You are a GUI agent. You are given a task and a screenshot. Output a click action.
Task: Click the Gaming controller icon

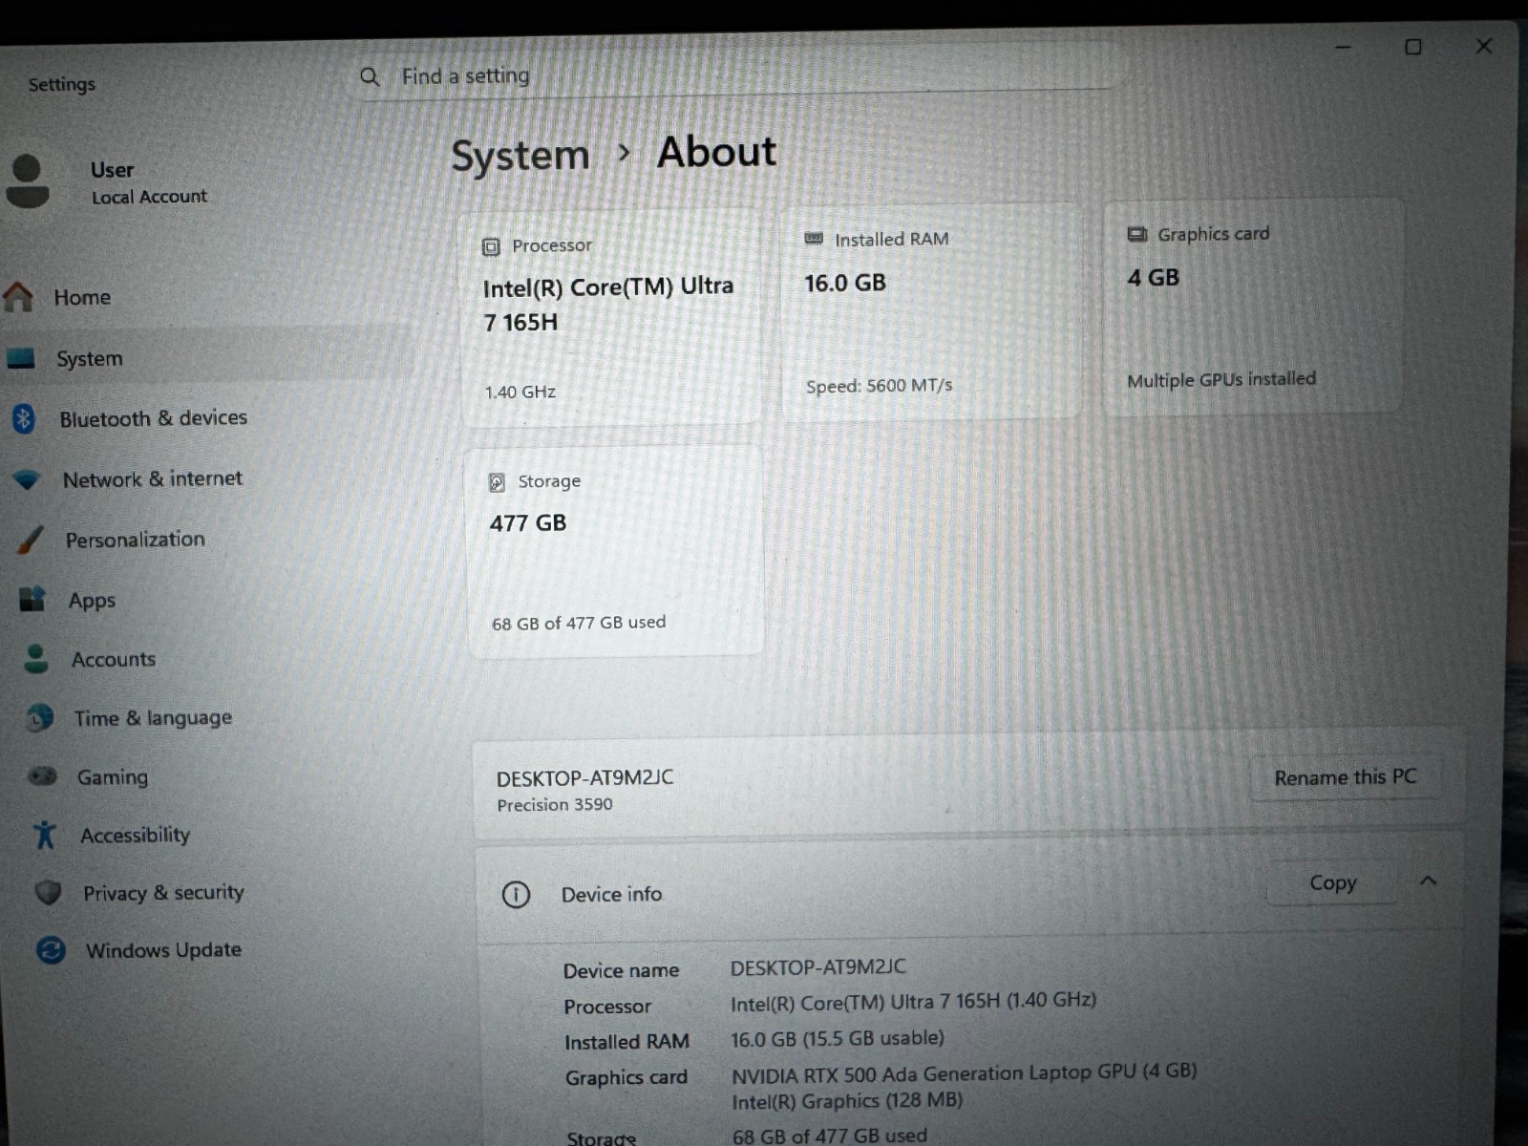[x=43, y=776]
